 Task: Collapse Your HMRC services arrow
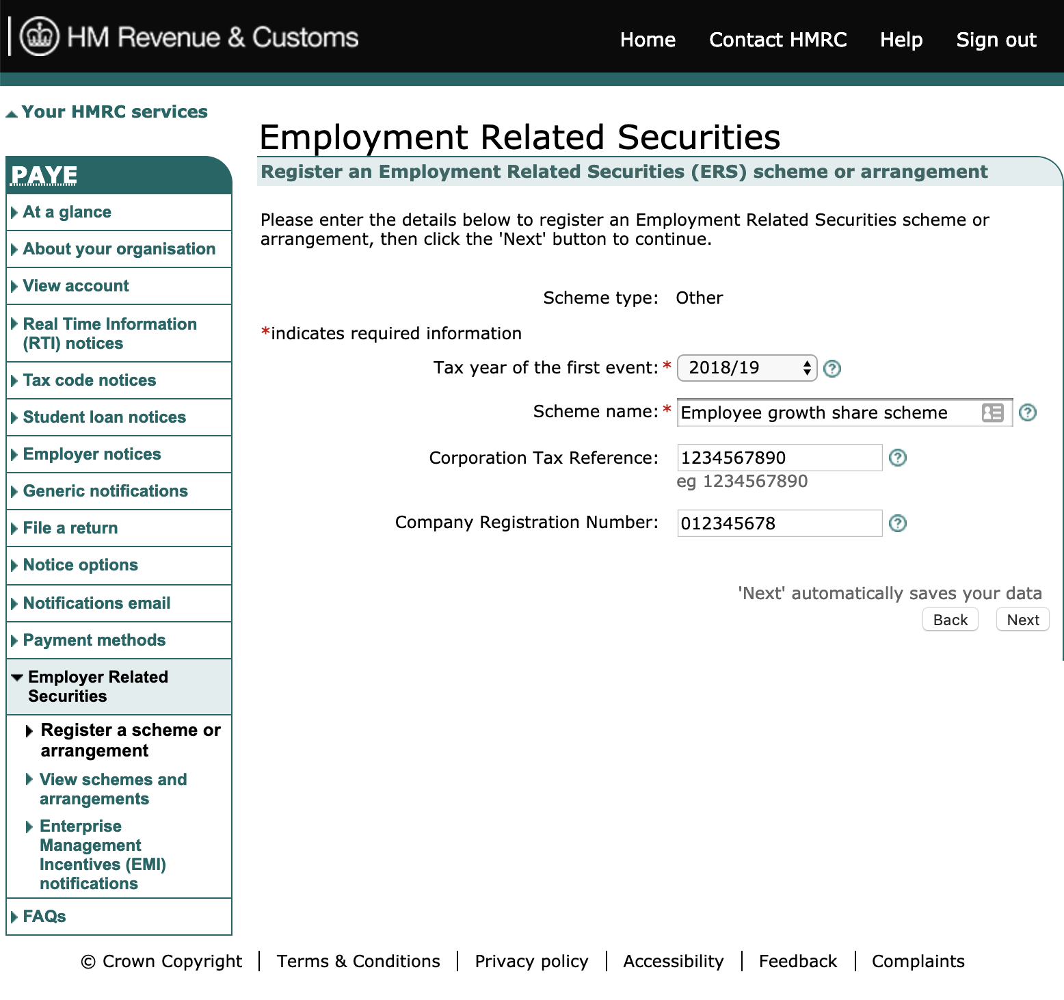12,114
